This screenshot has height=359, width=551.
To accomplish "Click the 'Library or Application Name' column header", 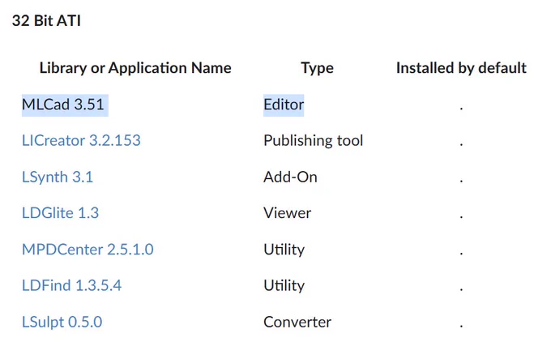I will pyautogui.click(x=135, y=68).
